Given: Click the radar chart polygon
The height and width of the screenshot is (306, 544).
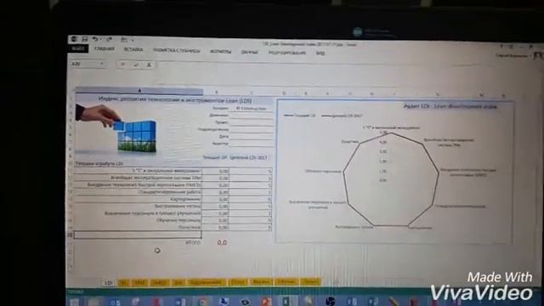Looking at the screenshot, I should (x=391, y=179).
